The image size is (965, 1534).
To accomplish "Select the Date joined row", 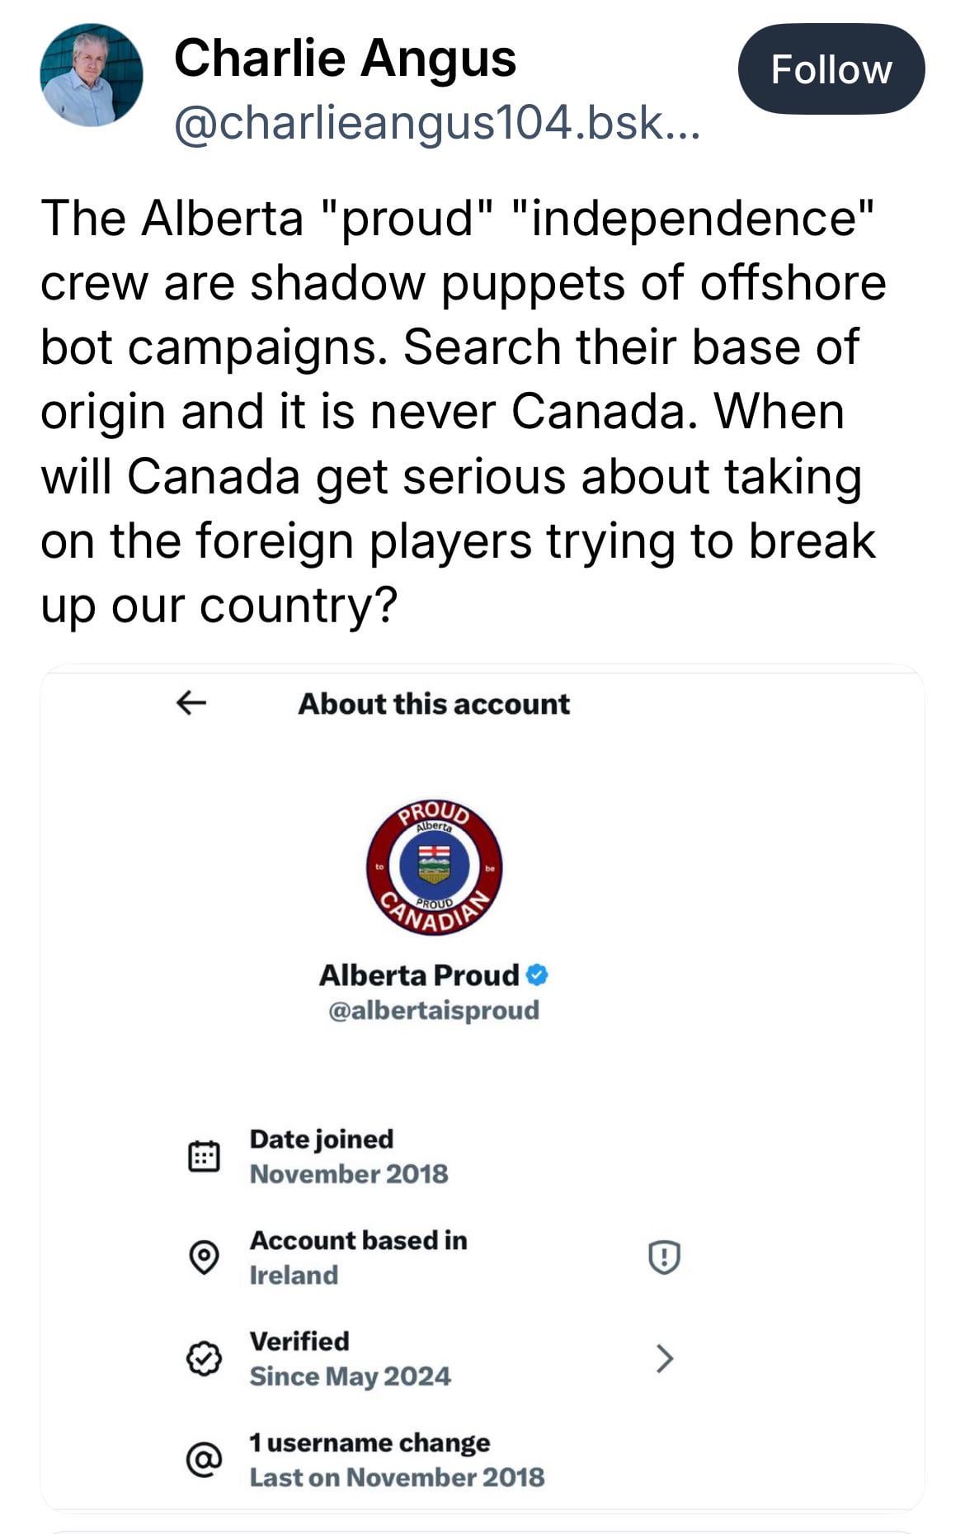I will coord(349,1156).
